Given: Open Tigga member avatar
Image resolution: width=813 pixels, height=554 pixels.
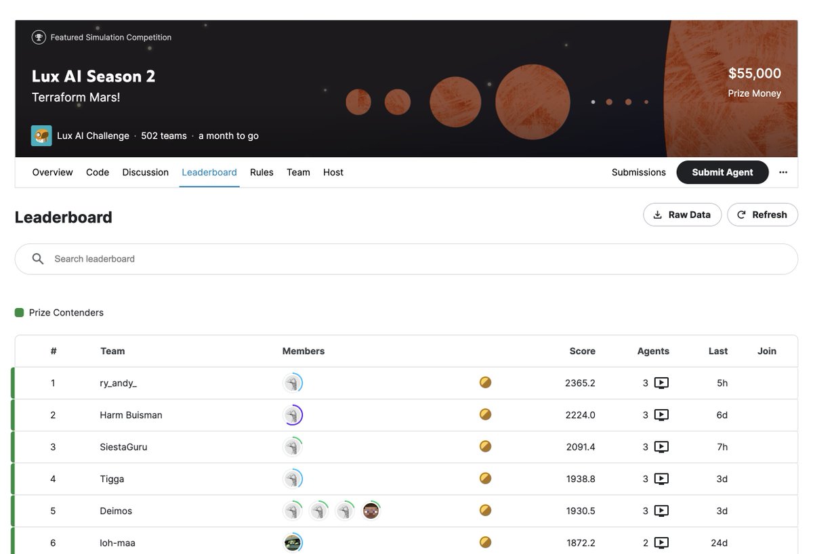Looking at the screenshot, I should 292,479.
